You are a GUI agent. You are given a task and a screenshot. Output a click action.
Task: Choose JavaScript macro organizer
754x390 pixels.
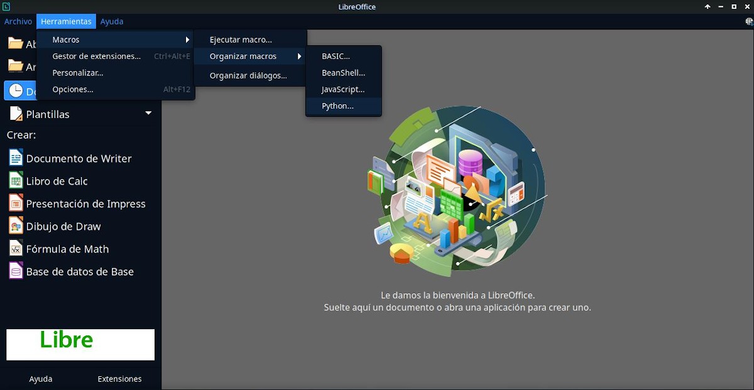point(343,89)
